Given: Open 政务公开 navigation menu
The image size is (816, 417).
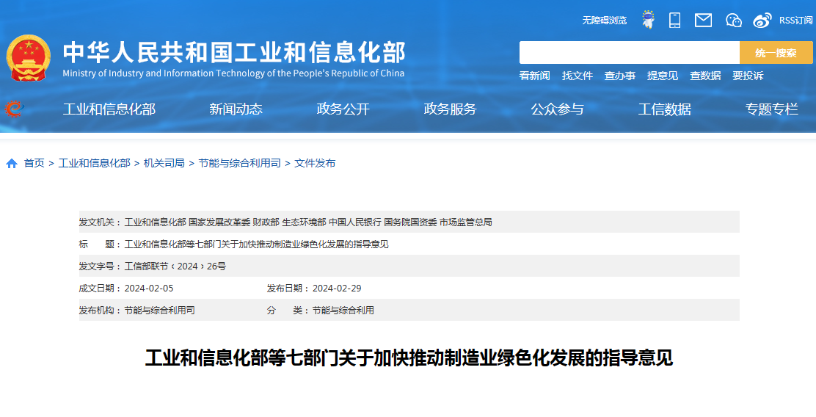Looking at the screenshot, I should [x=343, y=109].
